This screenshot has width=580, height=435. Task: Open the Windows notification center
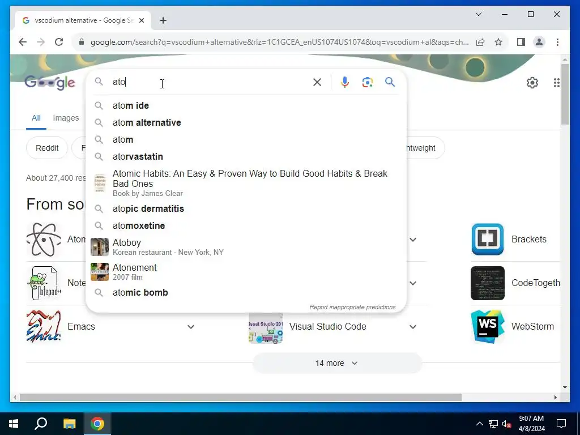561,424
